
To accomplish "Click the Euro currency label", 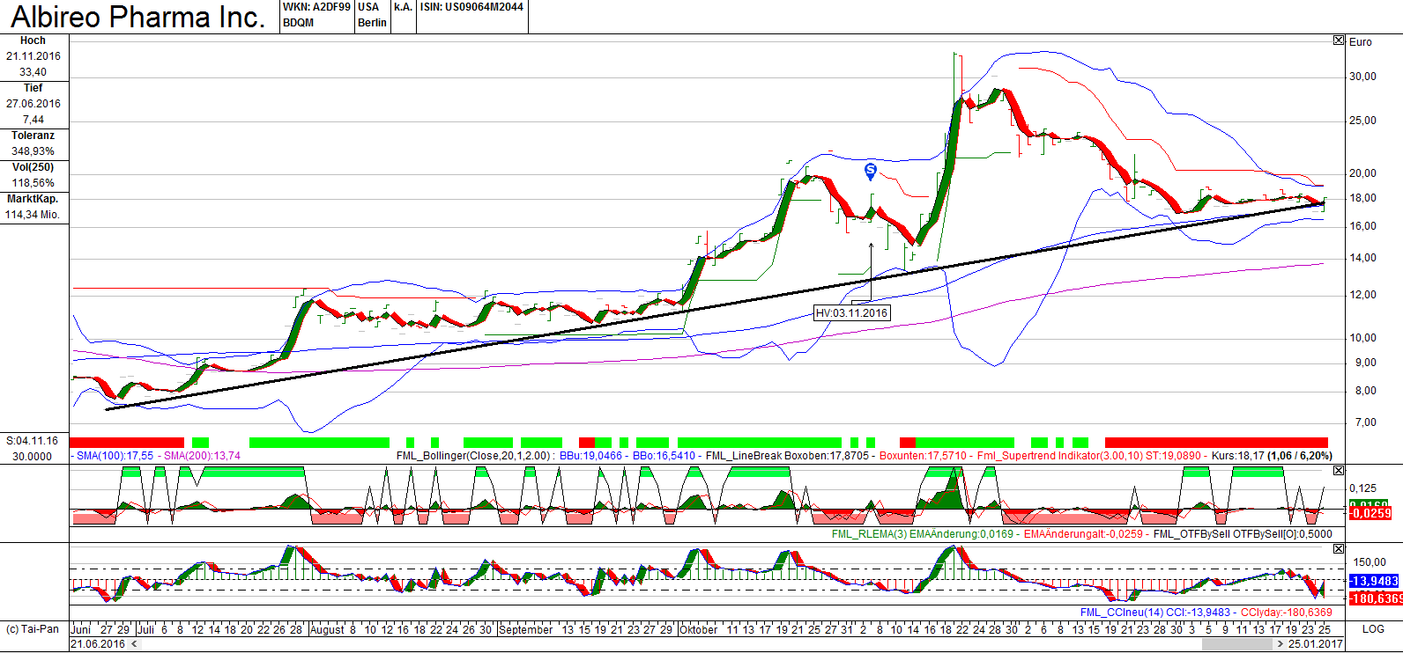I will click(1361, 42).
